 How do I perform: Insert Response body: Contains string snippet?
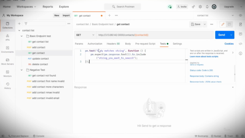pyautogui.click(x=204, y=76)
